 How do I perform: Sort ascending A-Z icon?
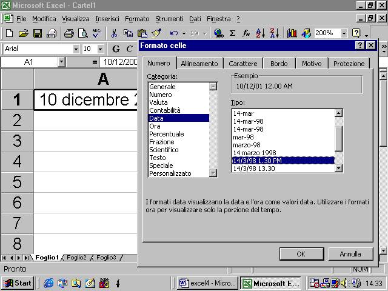(260, 33)
